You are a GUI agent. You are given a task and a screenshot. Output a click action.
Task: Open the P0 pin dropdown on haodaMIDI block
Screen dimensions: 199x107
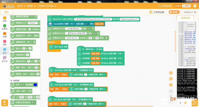click(x=72, y=24)
